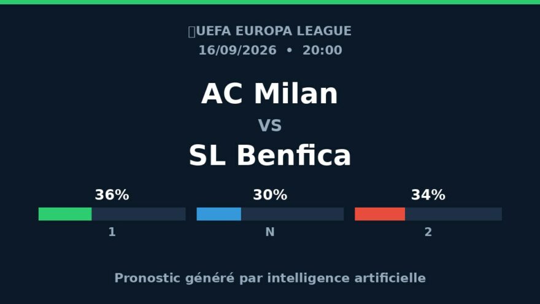Click the blue draw probability bar
Viewport: 540px width, 304px height.
pos(218,214)
